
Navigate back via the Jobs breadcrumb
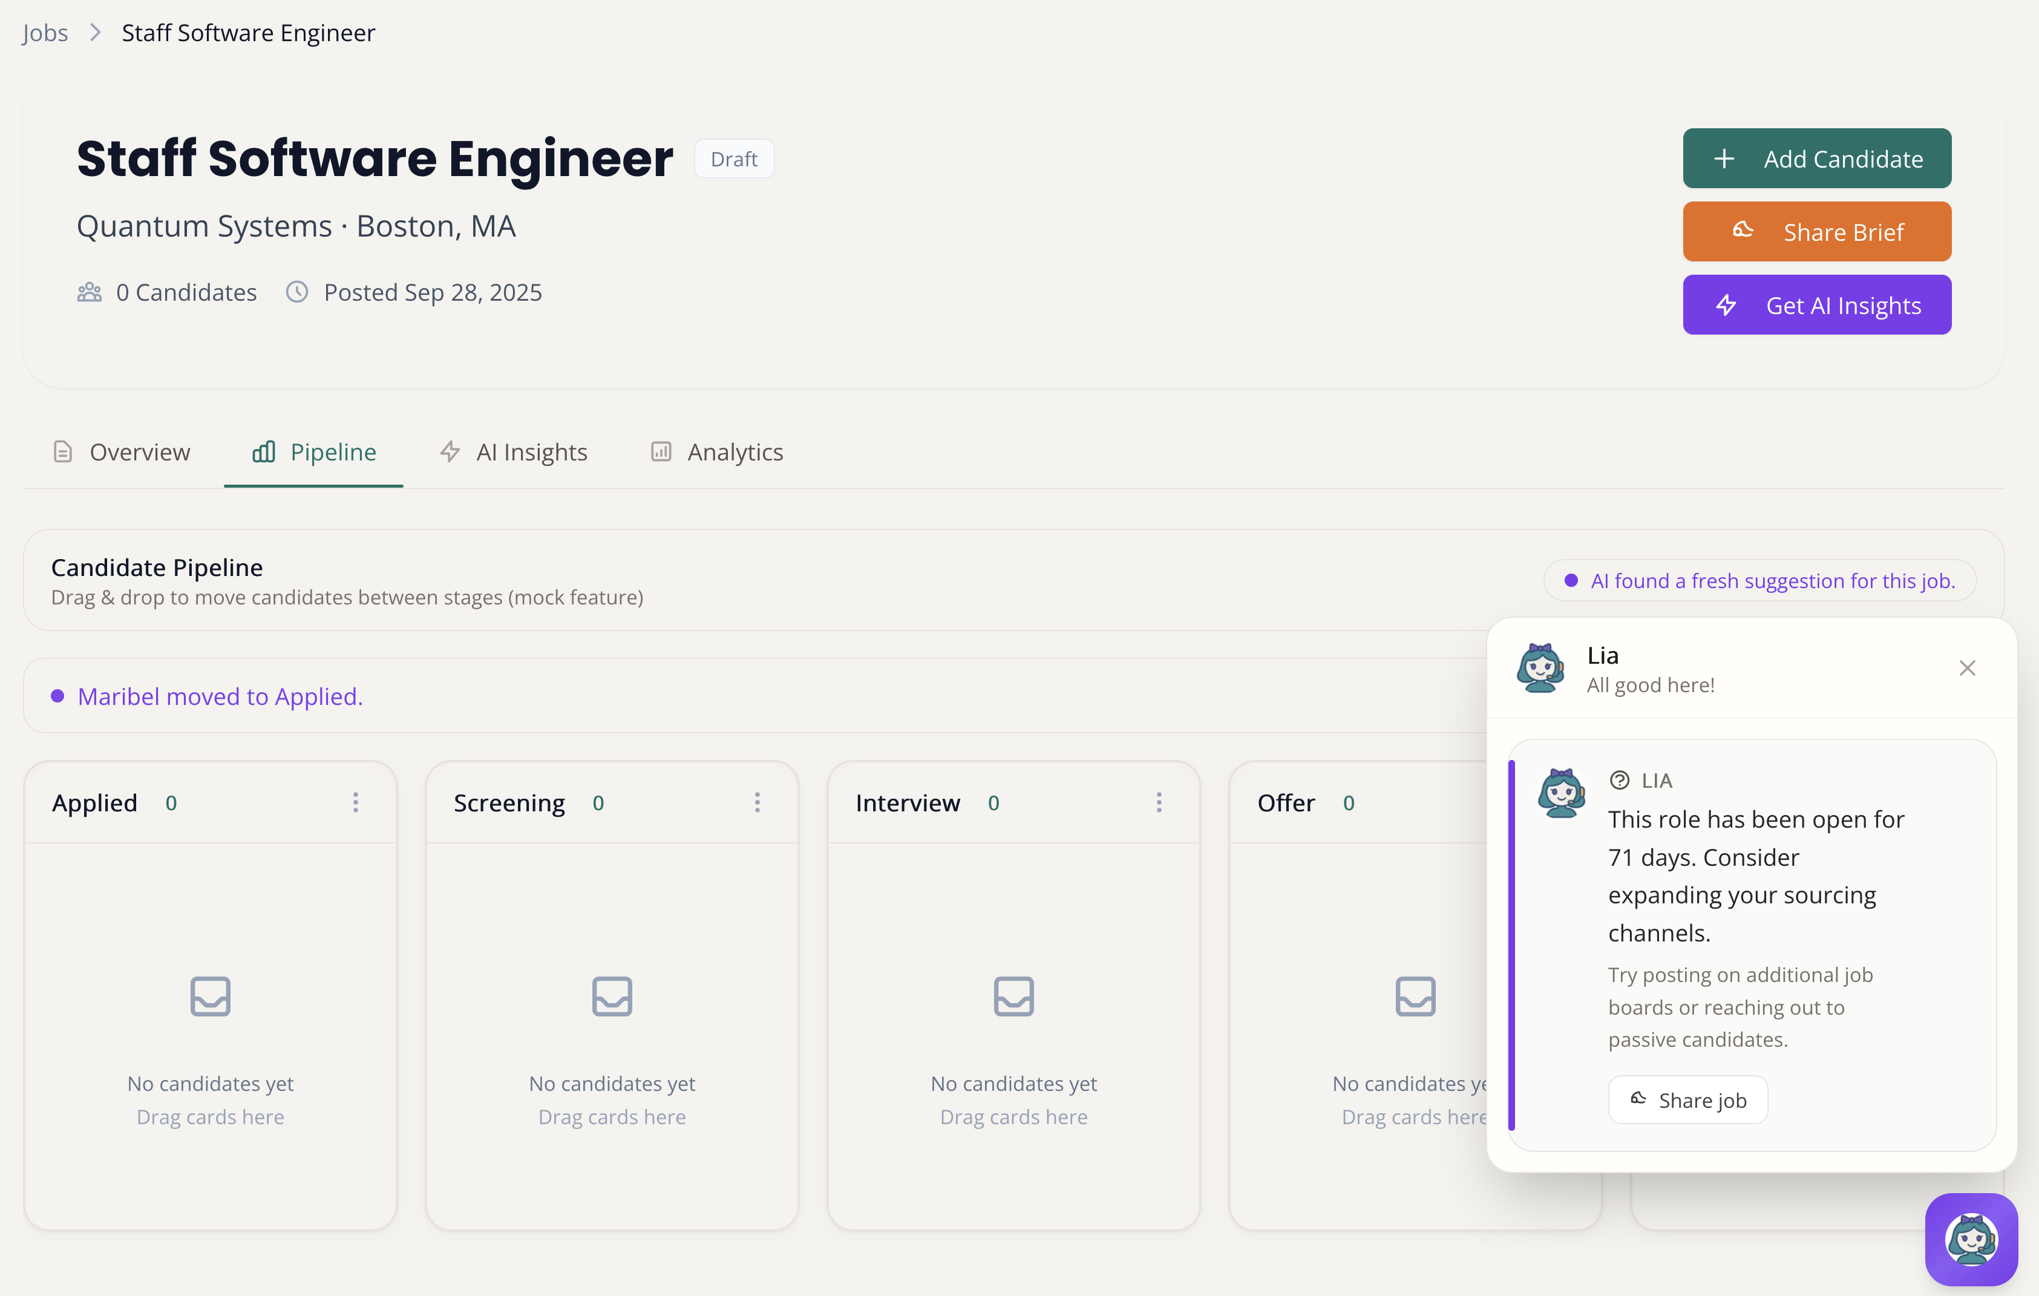pyautogui.click(x=44, y=32)
